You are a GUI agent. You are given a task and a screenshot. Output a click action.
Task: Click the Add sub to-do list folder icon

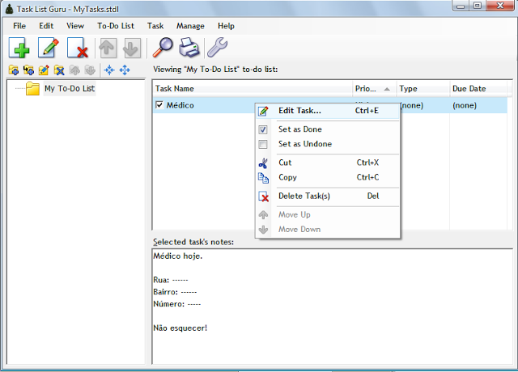29,70
